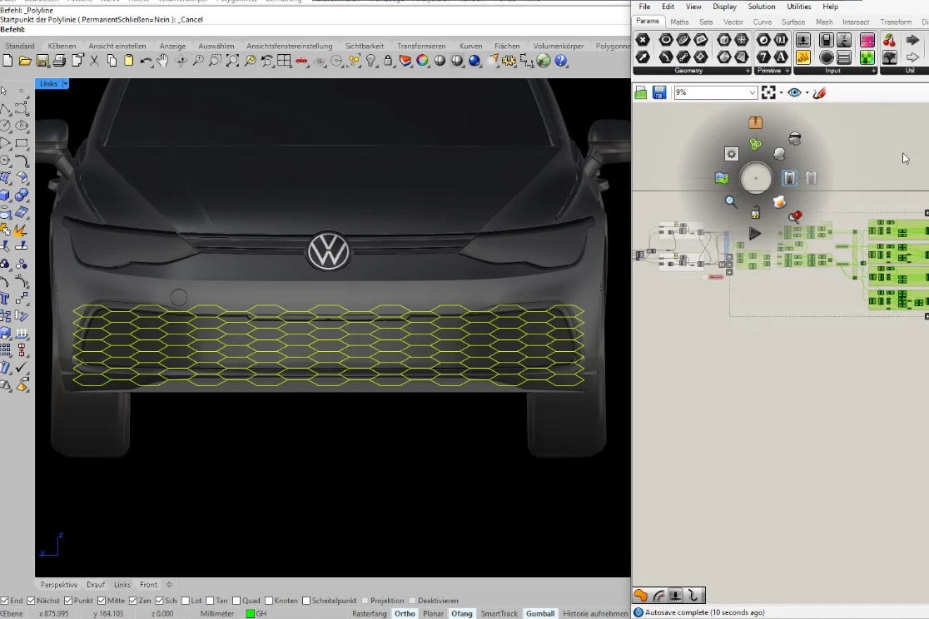Screen dimensions: 929x619
Task: Click the Befehl command input line
Action: [314, 29]
